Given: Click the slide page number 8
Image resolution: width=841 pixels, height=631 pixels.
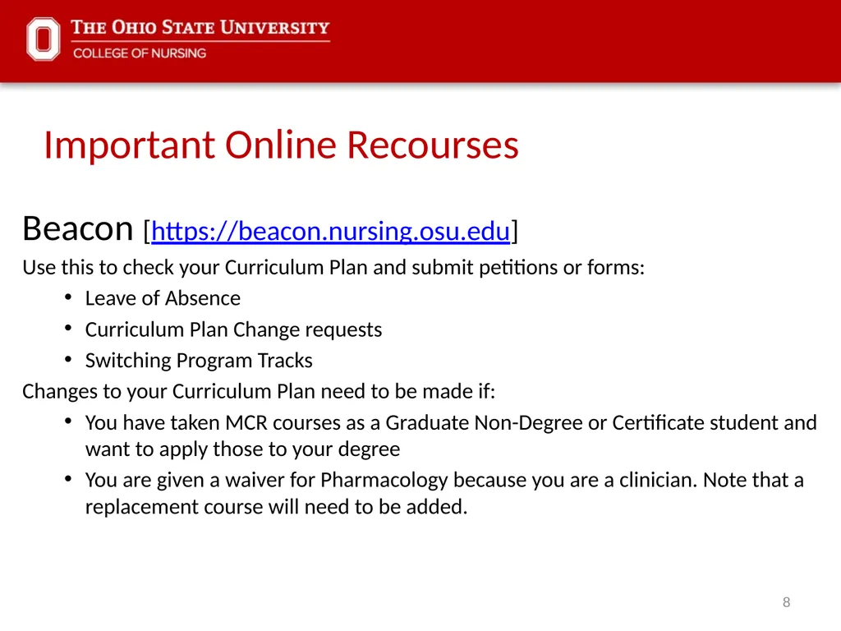Looking at the screenshot, I should click(786, 602).
